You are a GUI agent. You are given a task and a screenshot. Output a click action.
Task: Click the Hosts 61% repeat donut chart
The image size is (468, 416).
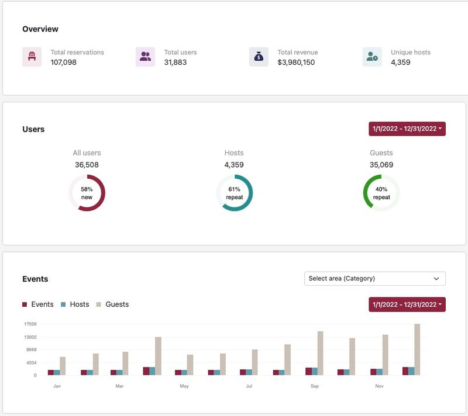tap(234, 193)
